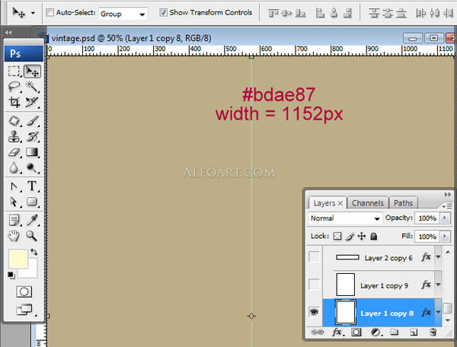
Task: Switch to the Channels tab
Action: 368,203
